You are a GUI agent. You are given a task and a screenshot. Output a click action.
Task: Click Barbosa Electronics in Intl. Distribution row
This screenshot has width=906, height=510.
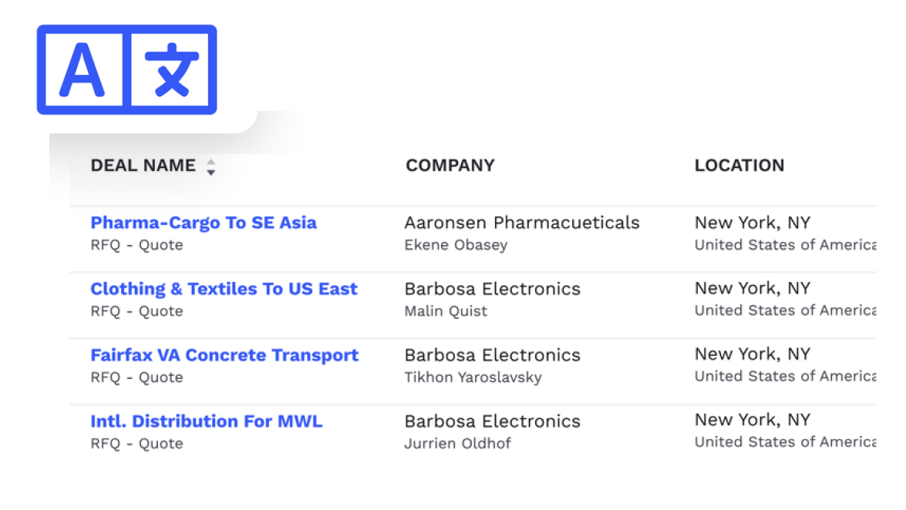click(x=492, y=421)
